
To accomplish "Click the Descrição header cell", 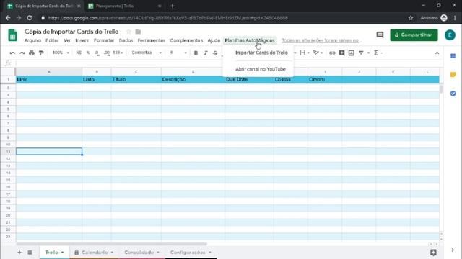I will [193, 79].
